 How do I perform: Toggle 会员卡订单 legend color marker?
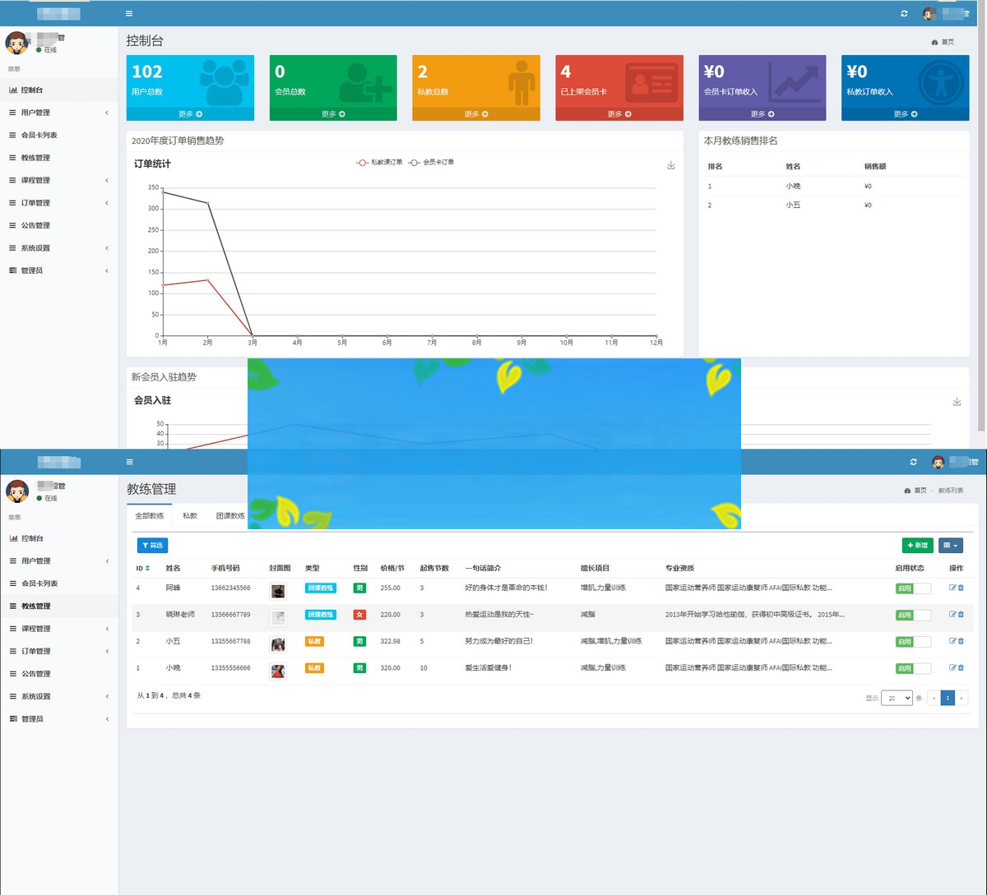click(x=415, y=163)
